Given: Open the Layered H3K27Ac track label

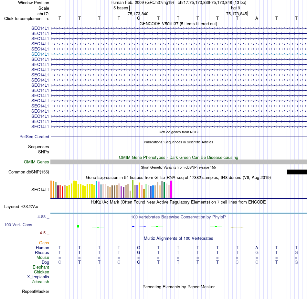Looking at the screenshot, I should tap(21, 207).
